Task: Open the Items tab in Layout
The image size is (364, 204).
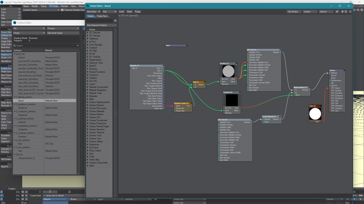Action: (x=26, y=6)
